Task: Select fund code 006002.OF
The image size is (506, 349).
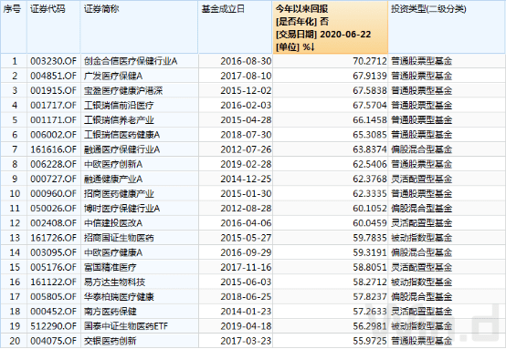Action: (54, 135)
